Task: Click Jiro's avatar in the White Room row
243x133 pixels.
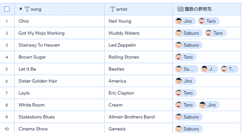Action: 202,105
